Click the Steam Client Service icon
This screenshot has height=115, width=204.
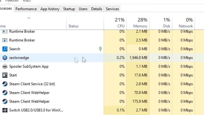click(x=5, y=84)
